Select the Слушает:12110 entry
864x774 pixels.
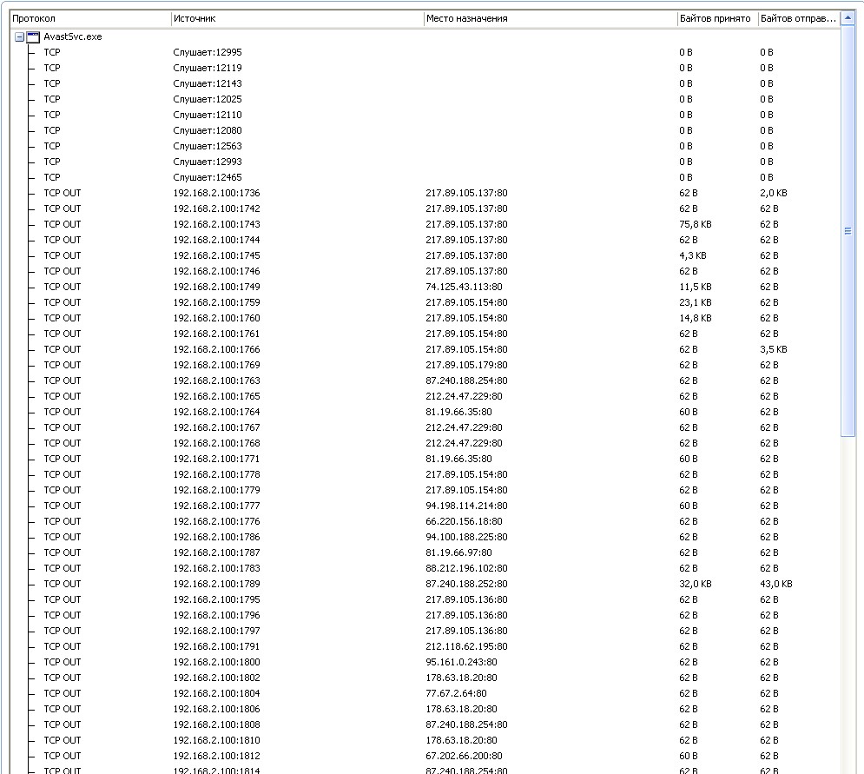click(208, 115)
